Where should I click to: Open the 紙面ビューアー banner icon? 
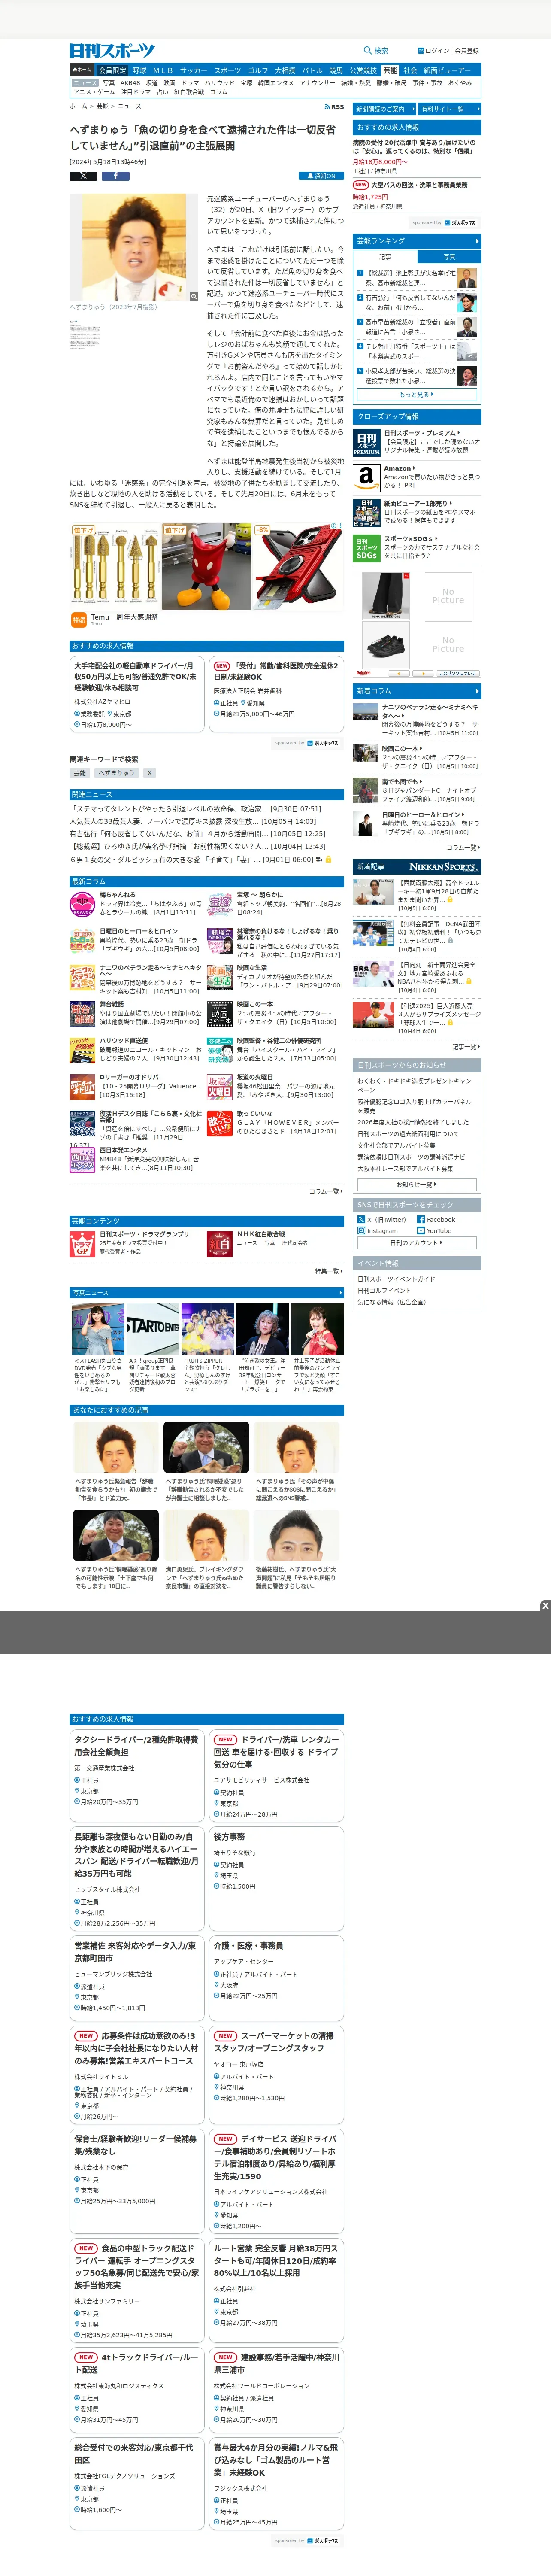pyautogui.click(x=366, y=513)
